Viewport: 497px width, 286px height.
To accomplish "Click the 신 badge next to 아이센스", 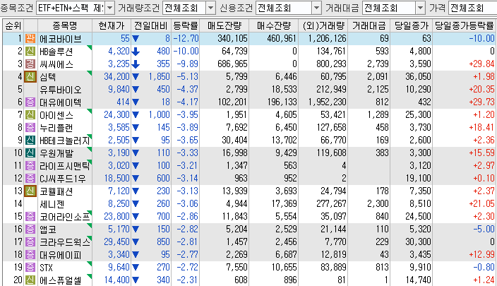I will (x=30, y=115).
